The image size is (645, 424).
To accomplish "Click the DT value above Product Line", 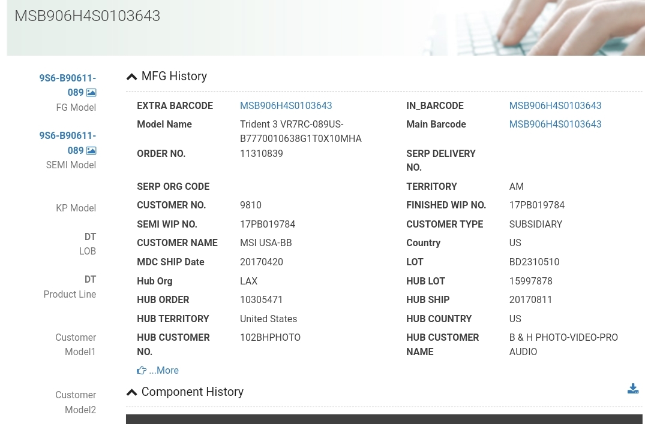I will [90, 280].
